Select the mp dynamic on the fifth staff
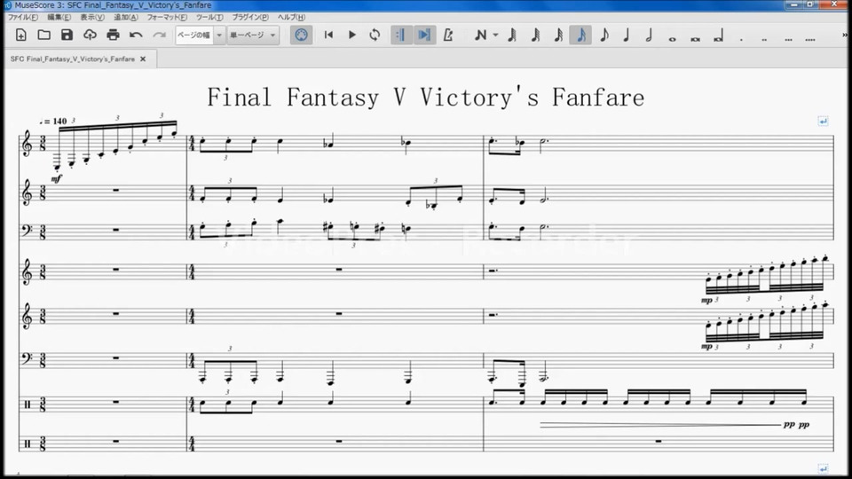Viewport: 852px width, 479px height. 706,346
